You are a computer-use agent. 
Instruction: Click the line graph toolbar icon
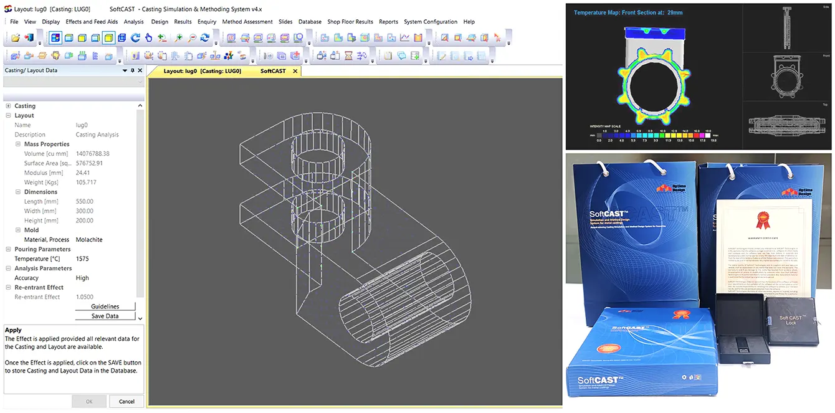tap(404, 38)
